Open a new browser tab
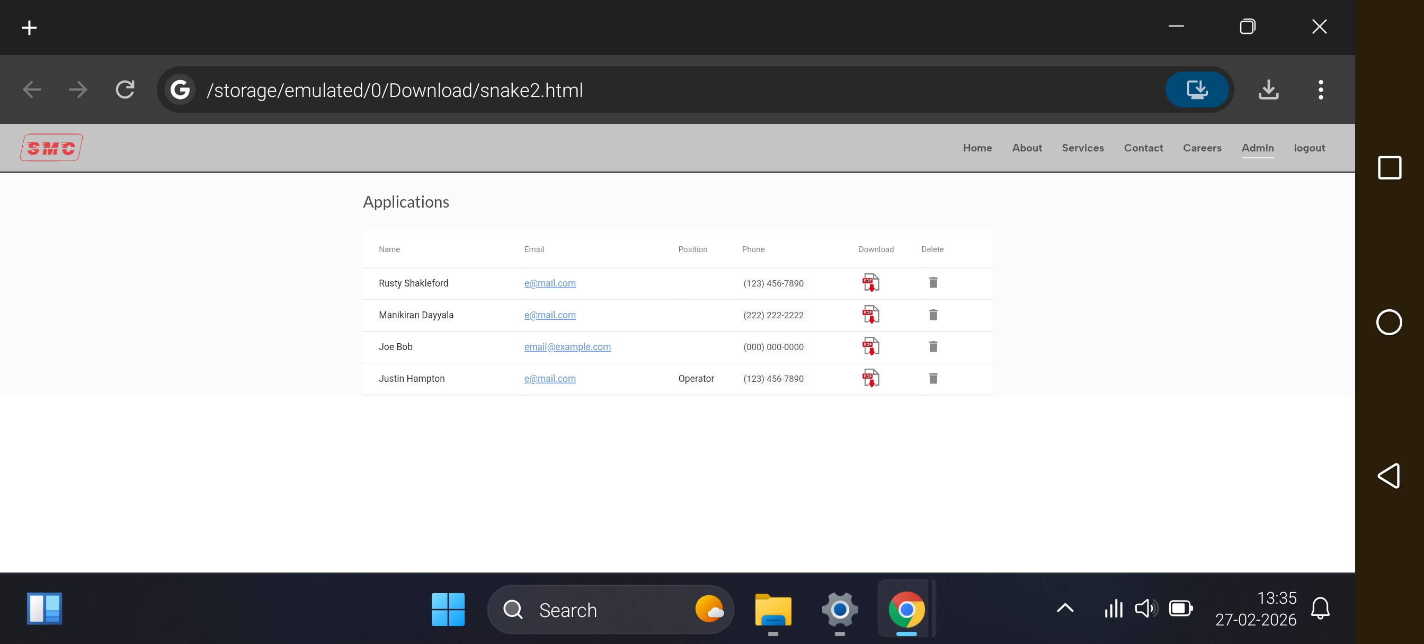Screen dimensions: 1424x644 29,28
